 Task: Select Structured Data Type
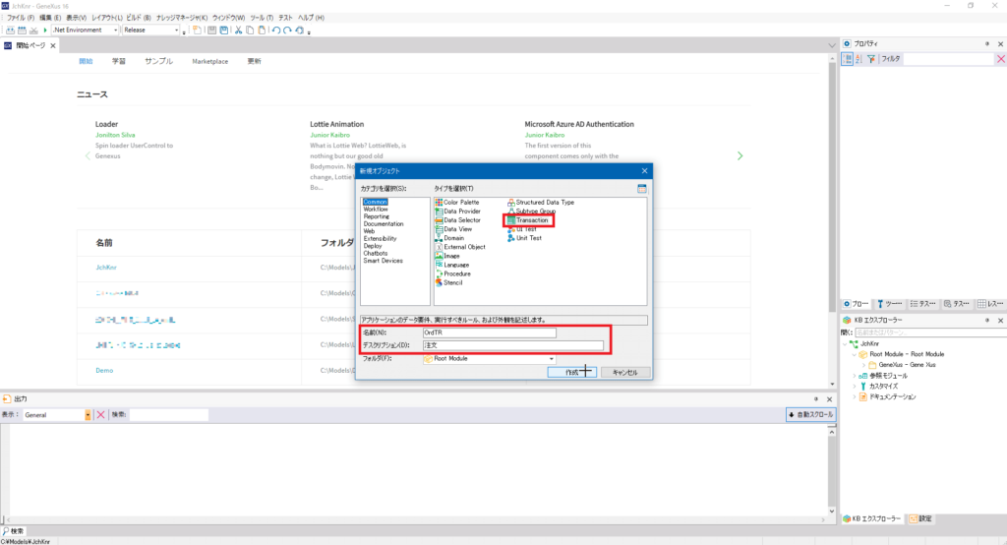(541, 203)
